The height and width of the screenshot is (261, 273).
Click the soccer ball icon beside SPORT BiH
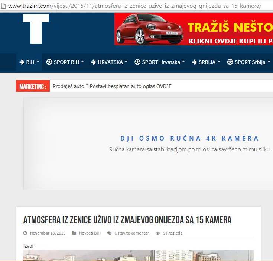click(49, 62)
